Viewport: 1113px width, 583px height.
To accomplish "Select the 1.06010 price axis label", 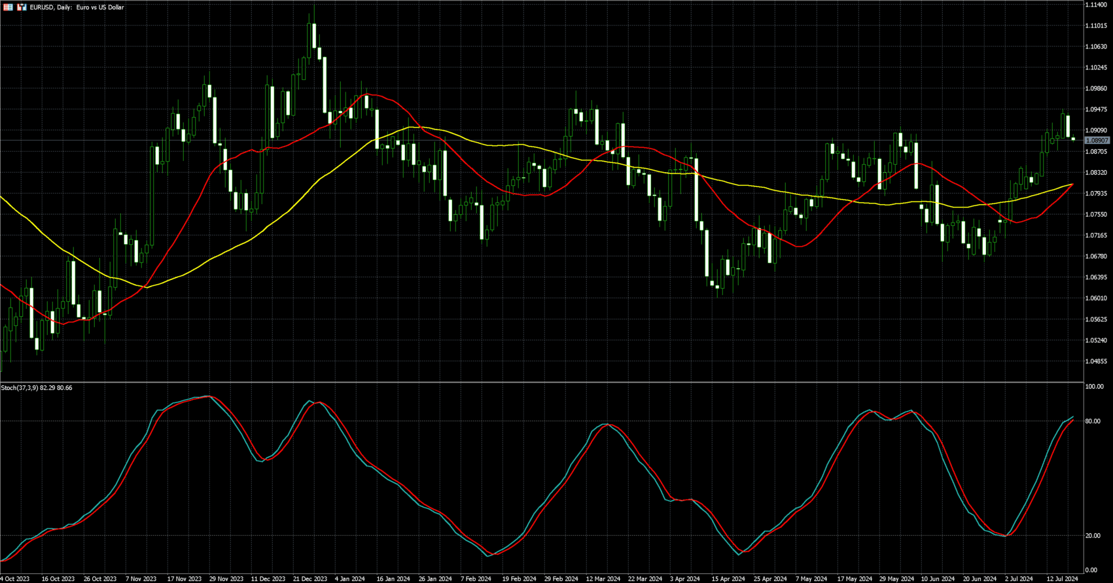I will click(1096, 298).
